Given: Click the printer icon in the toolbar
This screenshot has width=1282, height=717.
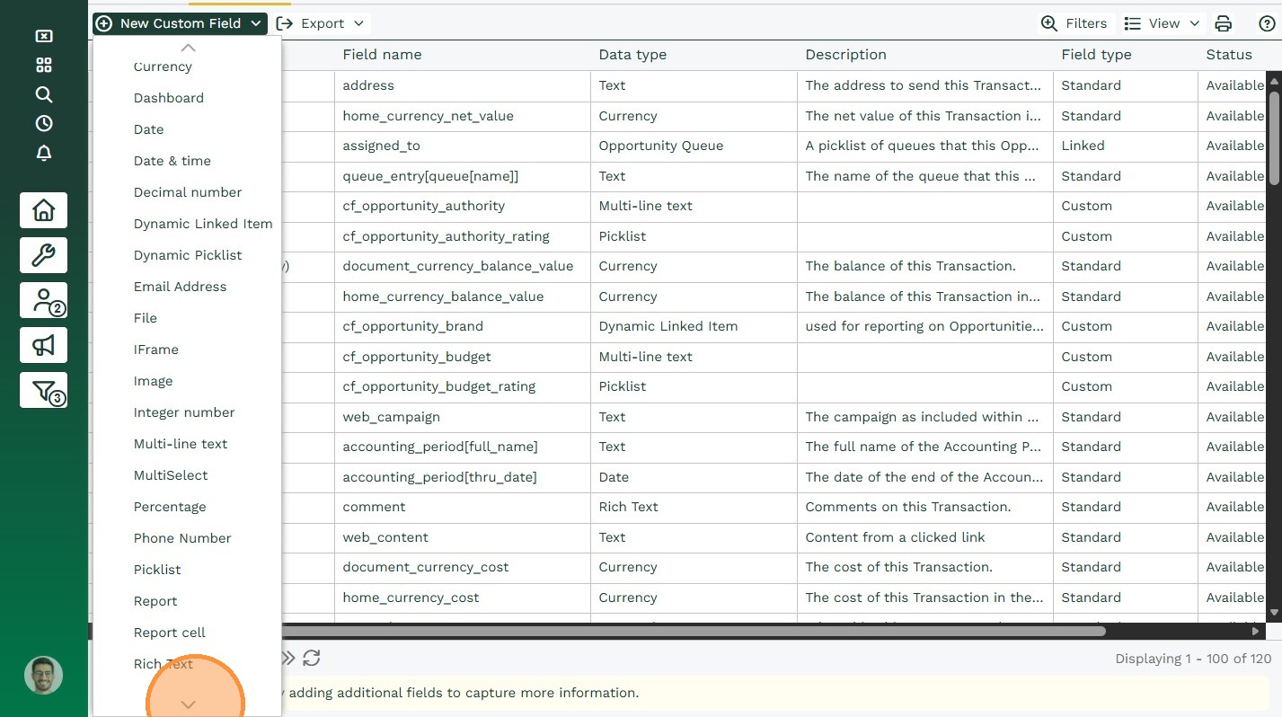Looking at the screenshot, I should (x=1223, y=23).
